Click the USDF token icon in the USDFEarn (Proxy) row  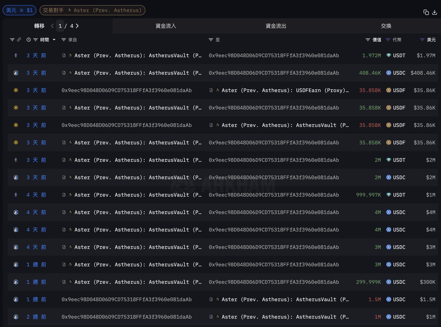click(389, 90)
